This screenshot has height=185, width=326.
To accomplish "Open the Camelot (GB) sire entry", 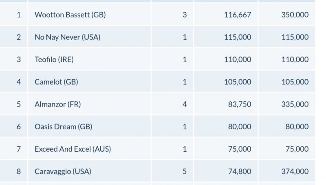I will (56, 82).
